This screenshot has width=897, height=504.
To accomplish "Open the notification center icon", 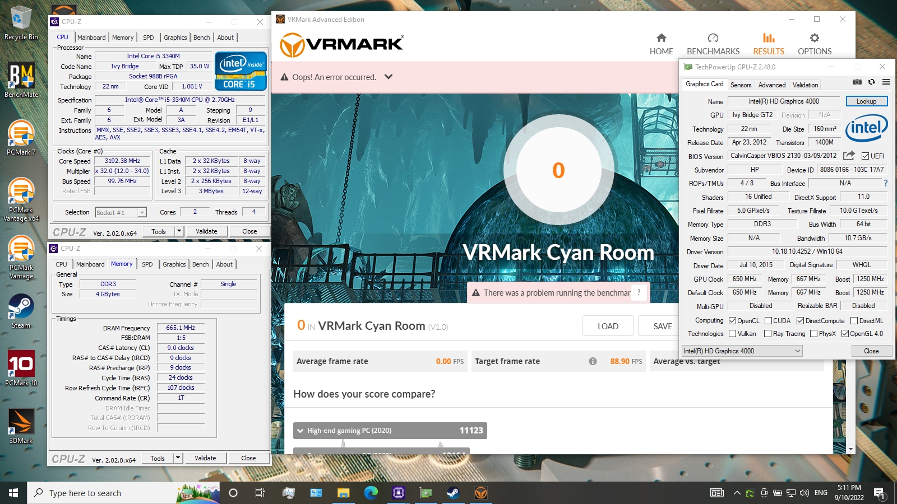I will (879, 493).
